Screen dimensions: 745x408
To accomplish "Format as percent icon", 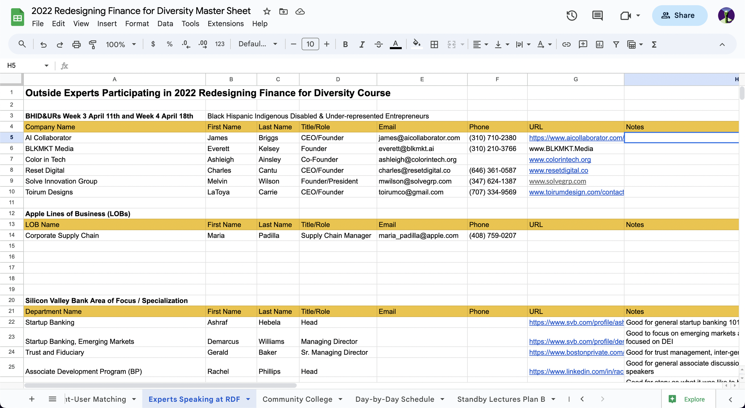I will [170, 44].
